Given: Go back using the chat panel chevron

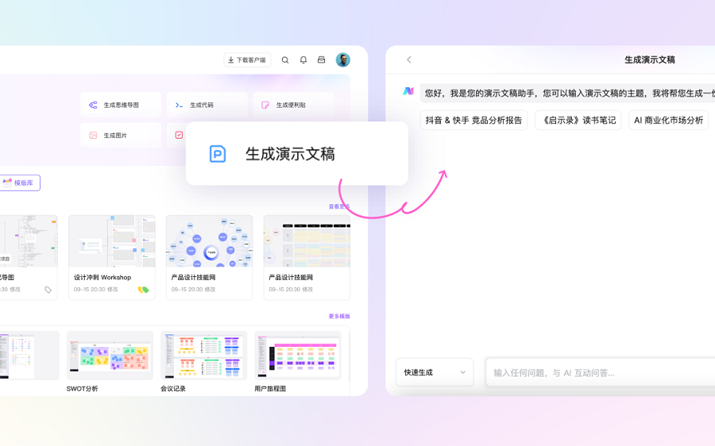Looking at the screenshot, I should tap(409, 60).
